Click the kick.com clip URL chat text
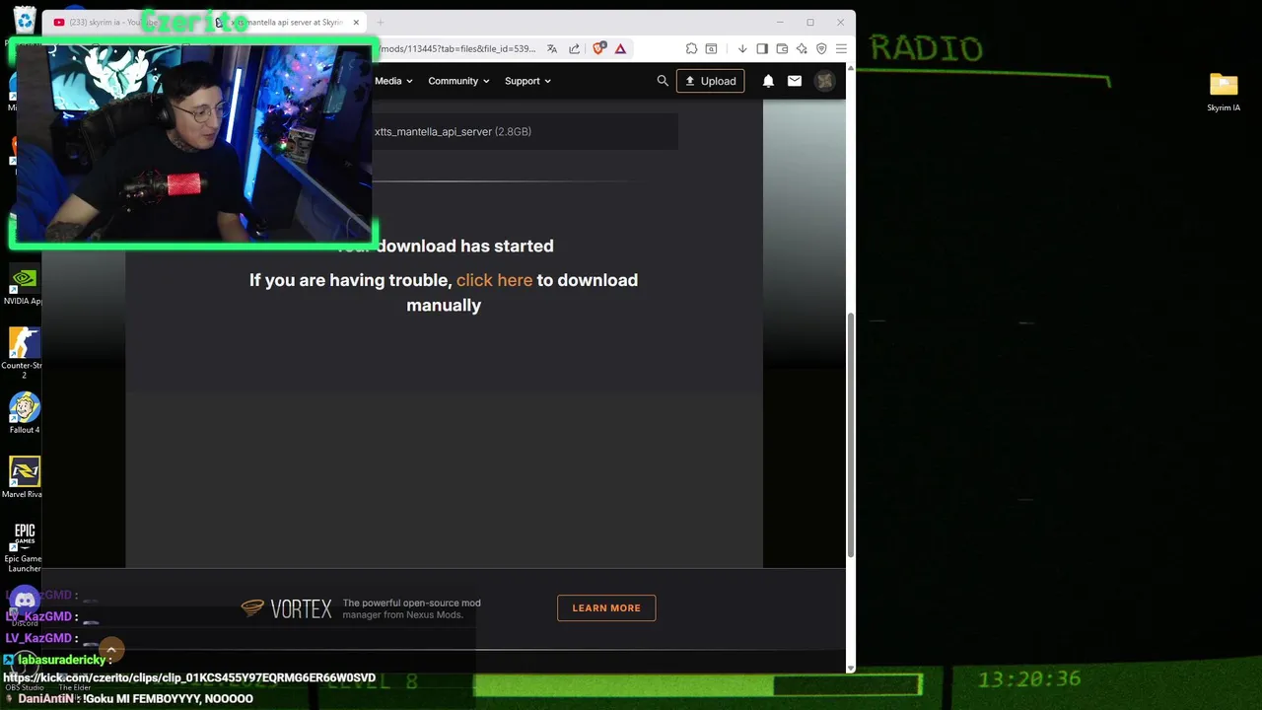This screenshot has width=1262, height=710. coord(189,678)
